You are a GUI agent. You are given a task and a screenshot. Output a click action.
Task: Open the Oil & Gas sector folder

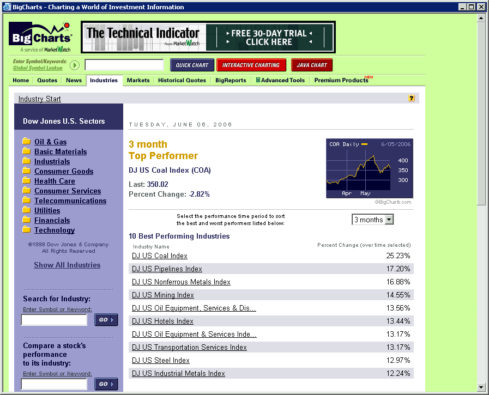coord(50,142)
